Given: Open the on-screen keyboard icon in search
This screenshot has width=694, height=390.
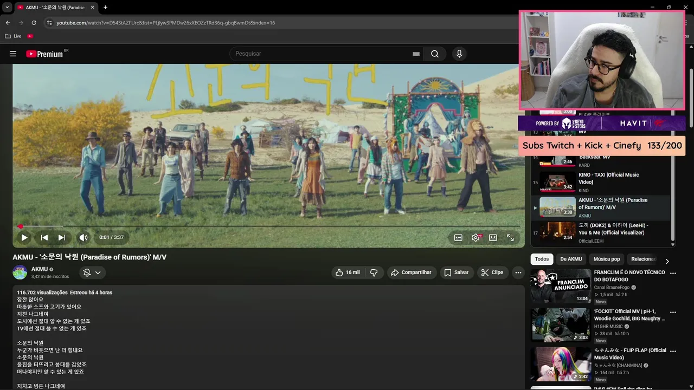Looking at the screenshot, I should click(416, 54).
